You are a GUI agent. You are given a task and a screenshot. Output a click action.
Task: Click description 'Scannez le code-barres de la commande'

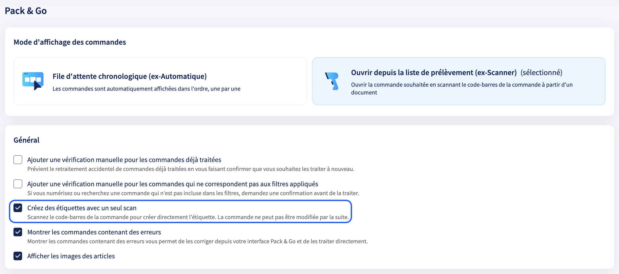188,217
